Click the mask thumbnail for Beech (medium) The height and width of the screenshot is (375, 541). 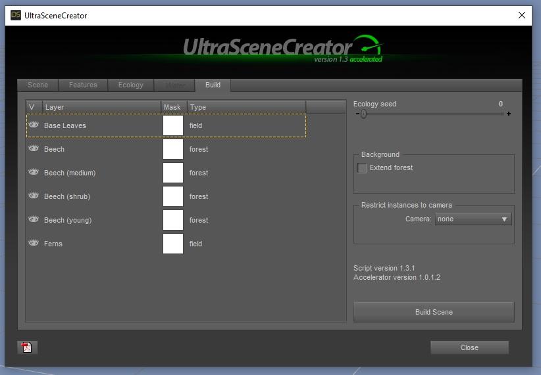click(173, 173)
